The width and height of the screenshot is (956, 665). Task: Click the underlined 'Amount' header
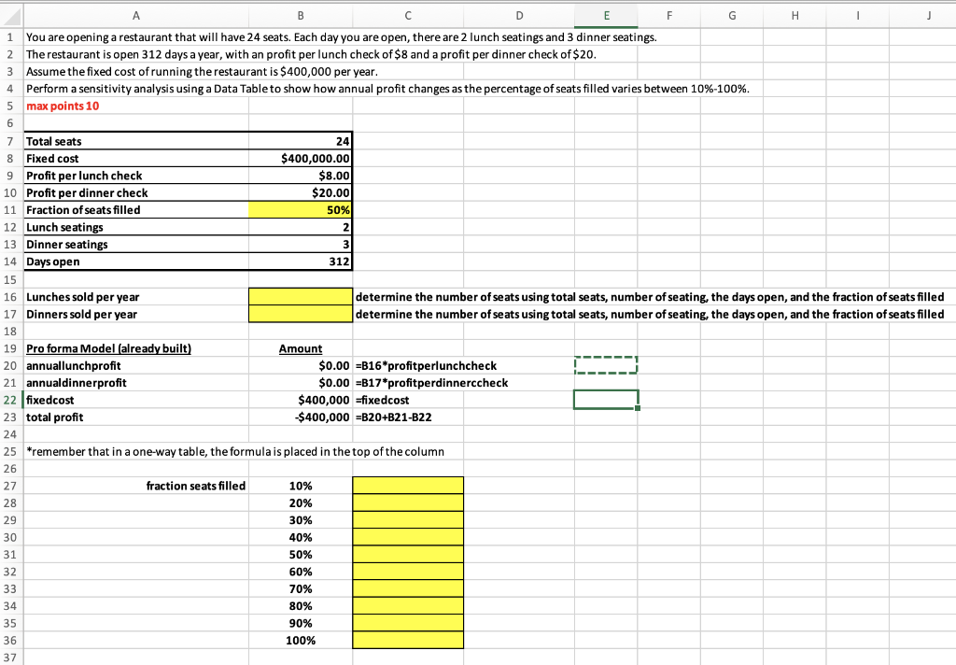301,348
